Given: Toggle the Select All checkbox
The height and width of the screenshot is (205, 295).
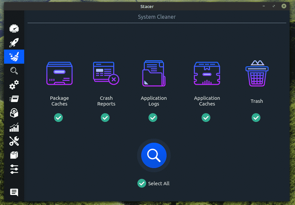Looking at the screenshot, I should (x=142, y=183).
